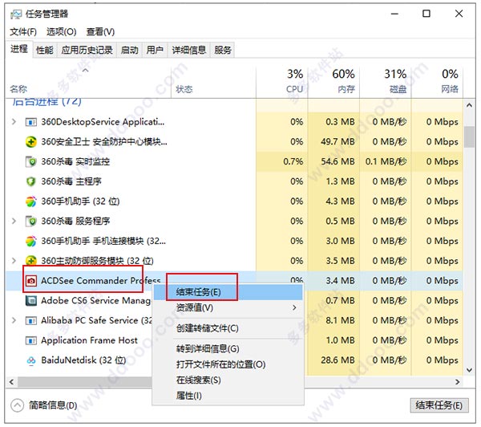Click the Adobe CS6 Service Manager icon
This screenshot has width=481, height=427.
tap(31, 301)
